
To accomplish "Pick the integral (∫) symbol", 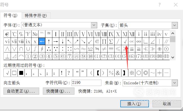I will click(x=35, y=49).
